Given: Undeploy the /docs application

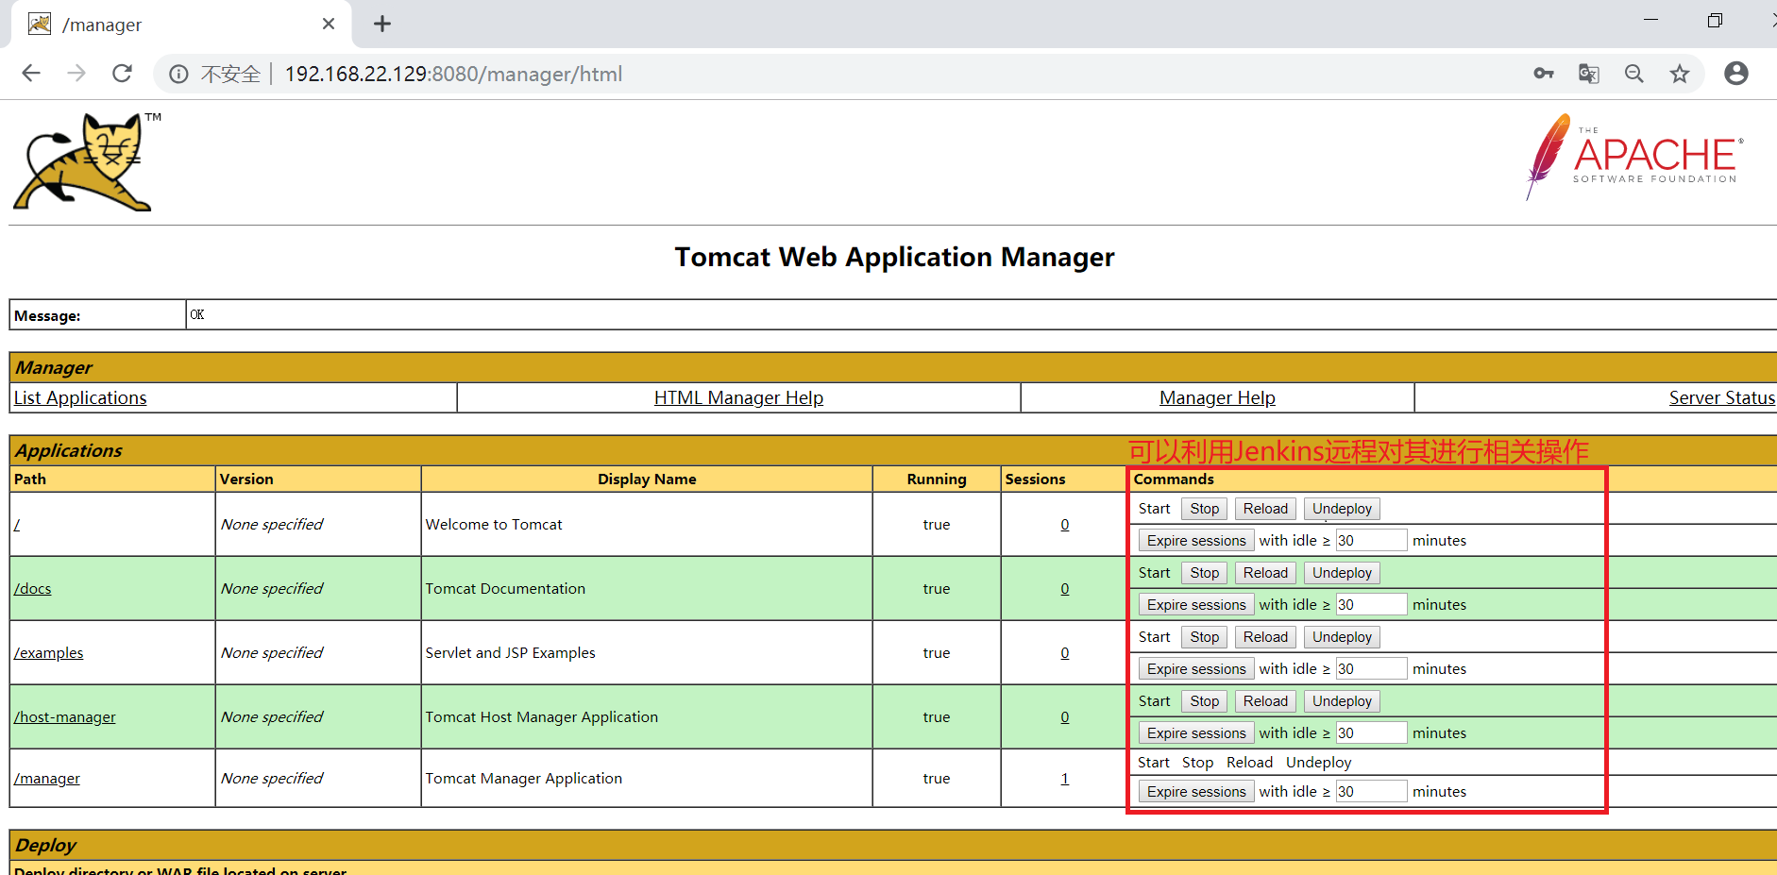Looking at the screenshot, I should pyautogui.click(x=1342, y=573).
